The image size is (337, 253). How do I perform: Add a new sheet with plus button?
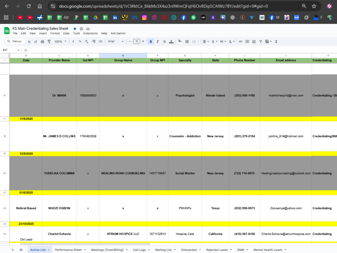[x=13, y=250]
